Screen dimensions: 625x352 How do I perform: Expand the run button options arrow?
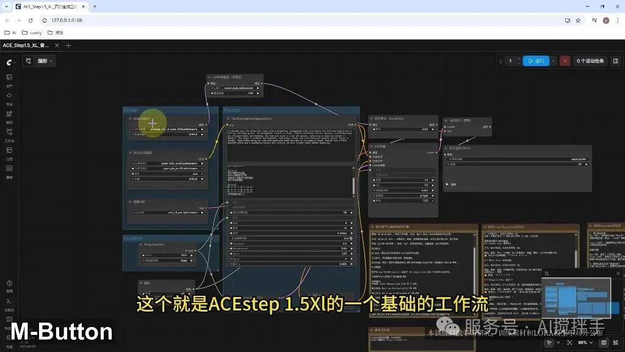point(553,61)
